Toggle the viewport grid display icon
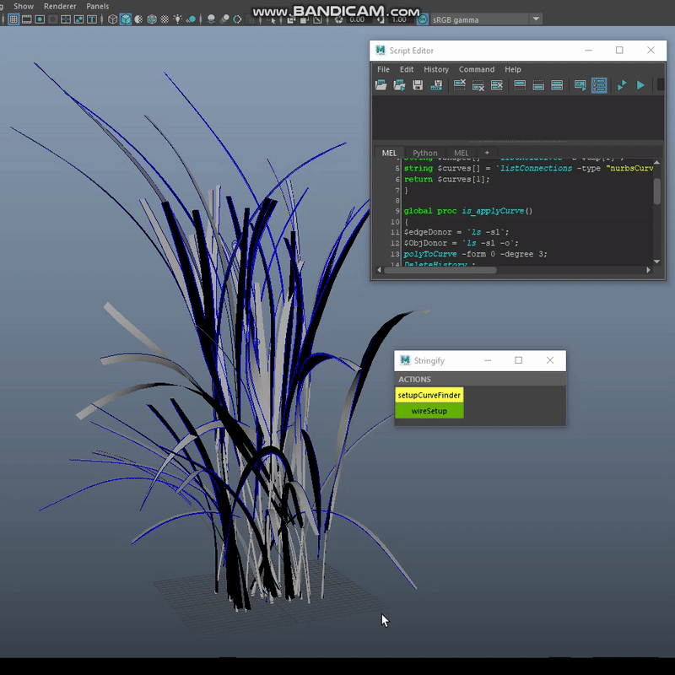This screenshot has width=675, height=675. click(x=14, y=19)
